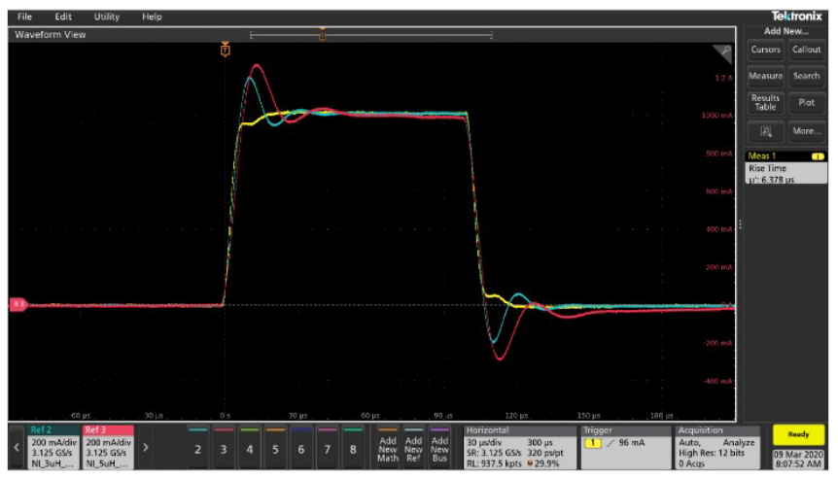Open the File menu
The height and width of the screenshot is (479, 838).
point(24,17)
